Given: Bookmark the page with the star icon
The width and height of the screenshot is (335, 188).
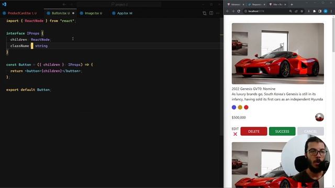Looking at the screenshot, I should tap(301, 11).
